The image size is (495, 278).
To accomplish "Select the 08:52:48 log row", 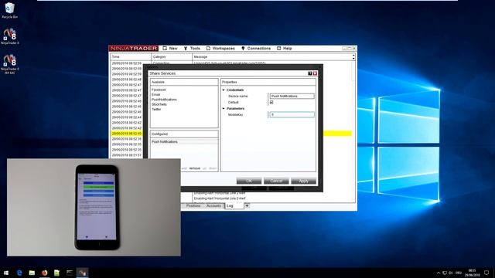I will coord(127,80).
